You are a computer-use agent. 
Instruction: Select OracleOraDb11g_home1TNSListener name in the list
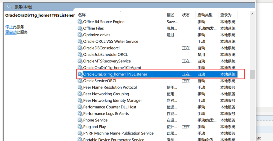(x=115, y=74)
